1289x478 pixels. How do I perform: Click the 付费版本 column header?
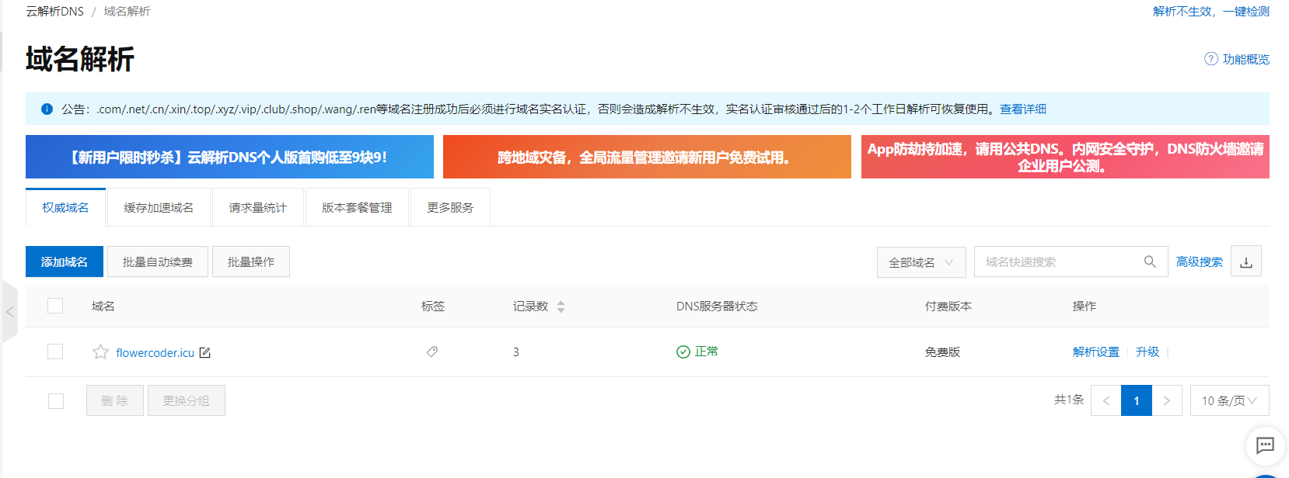948,306
